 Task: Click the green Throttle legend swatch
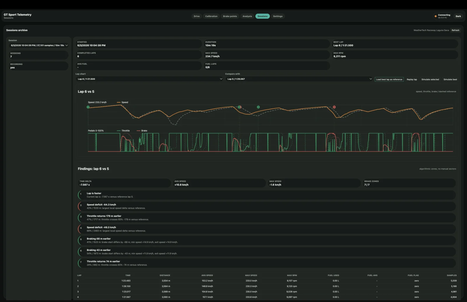[x=119, y=131]
